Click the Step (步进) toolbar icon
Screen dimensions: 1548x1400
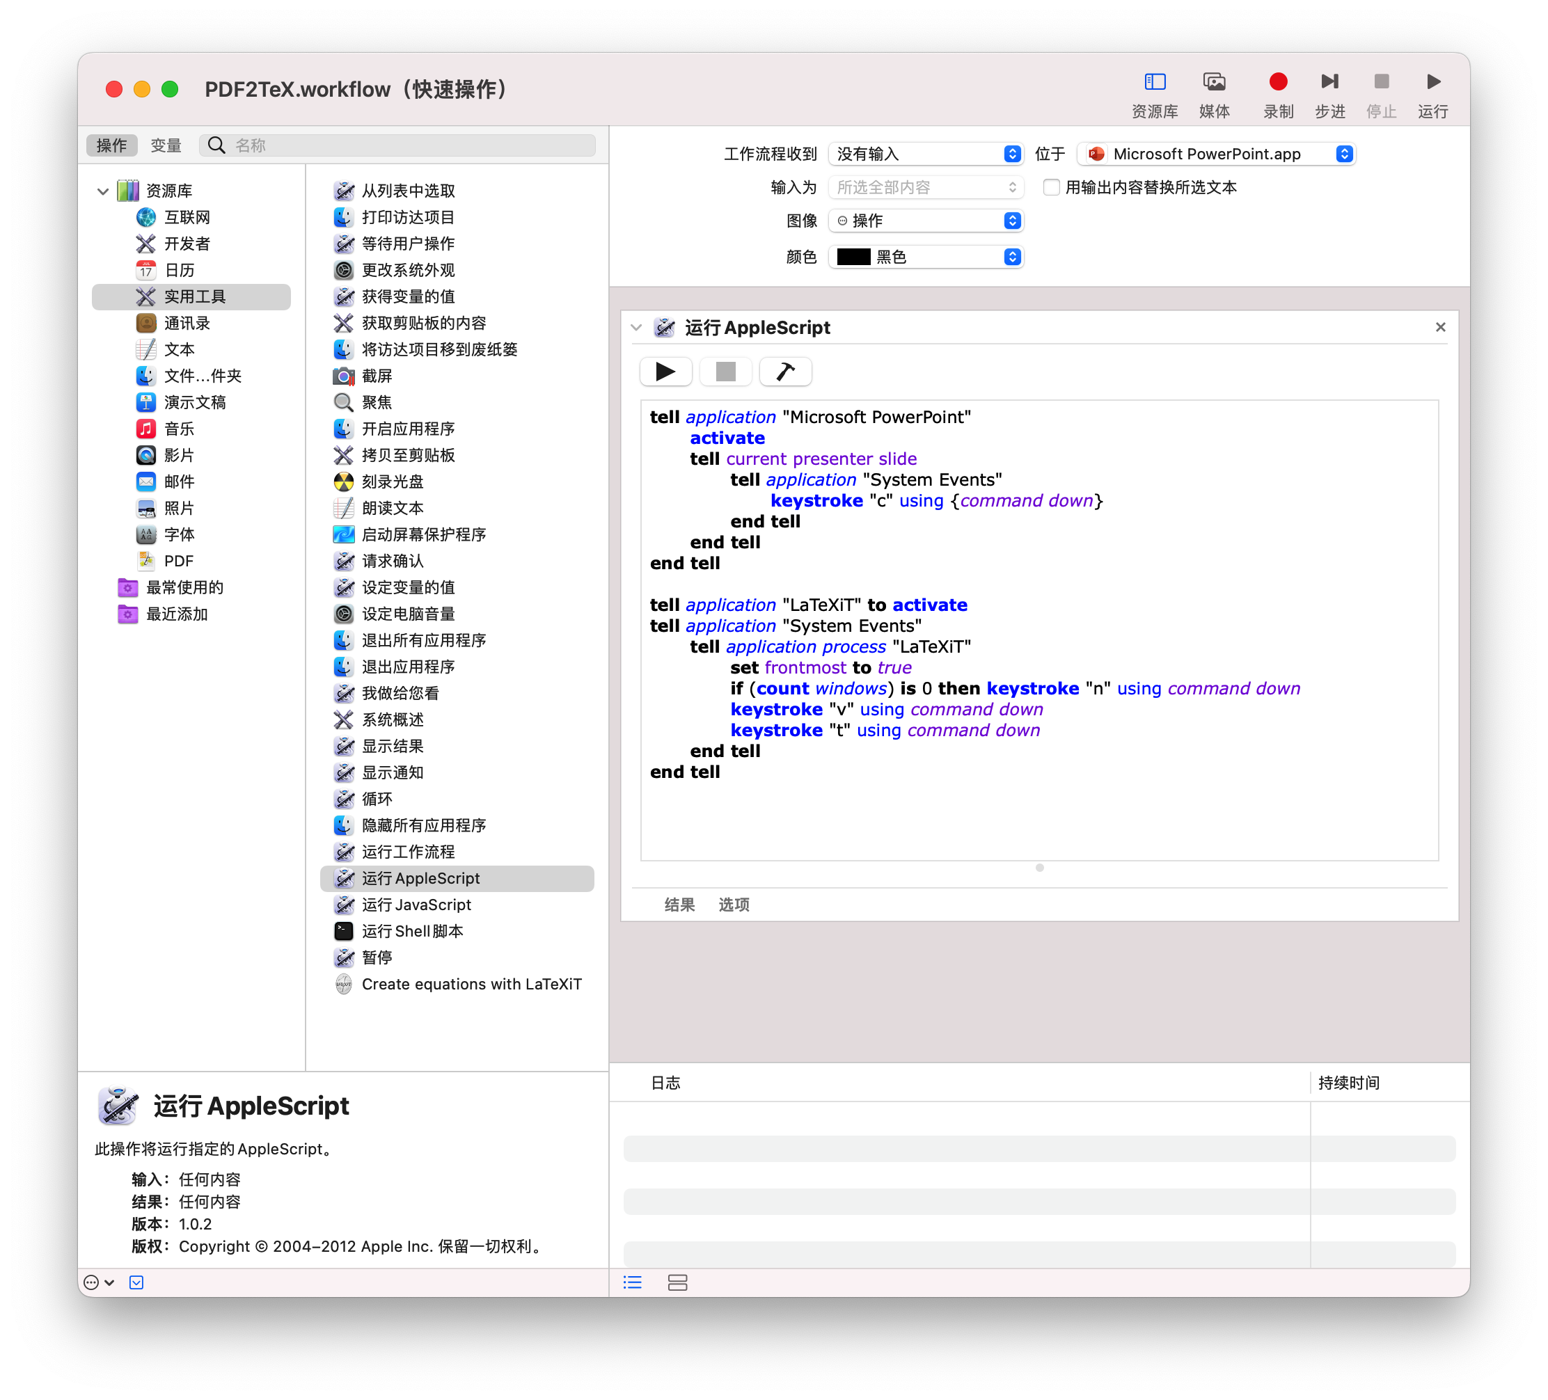(1329, 81)
